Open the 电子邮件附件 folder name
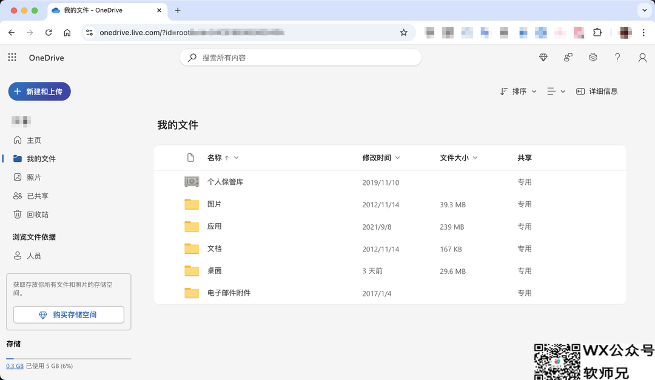655x380 pixels. point(229,293)
